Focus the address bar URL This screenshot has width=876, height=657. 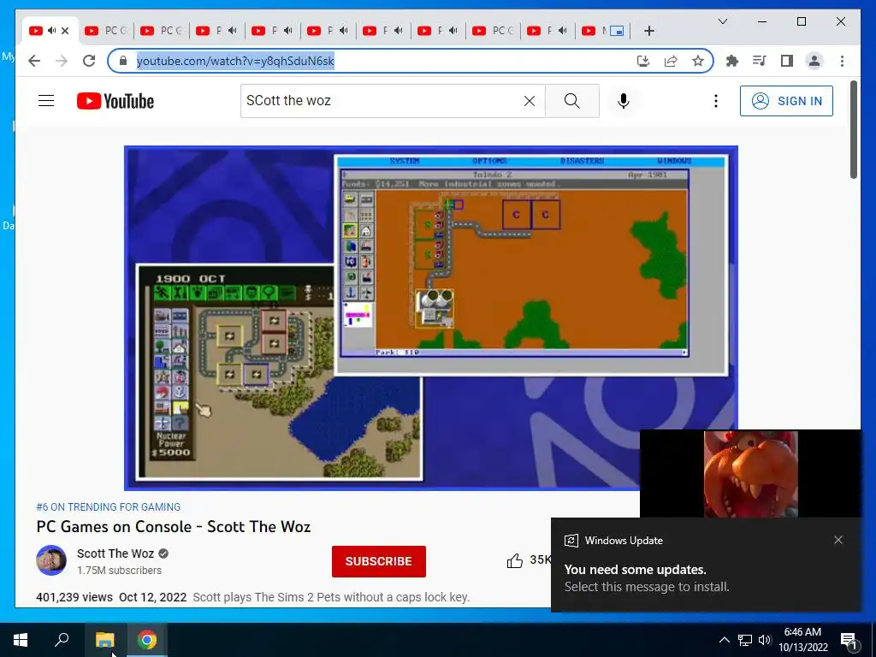tap(235, 61)
